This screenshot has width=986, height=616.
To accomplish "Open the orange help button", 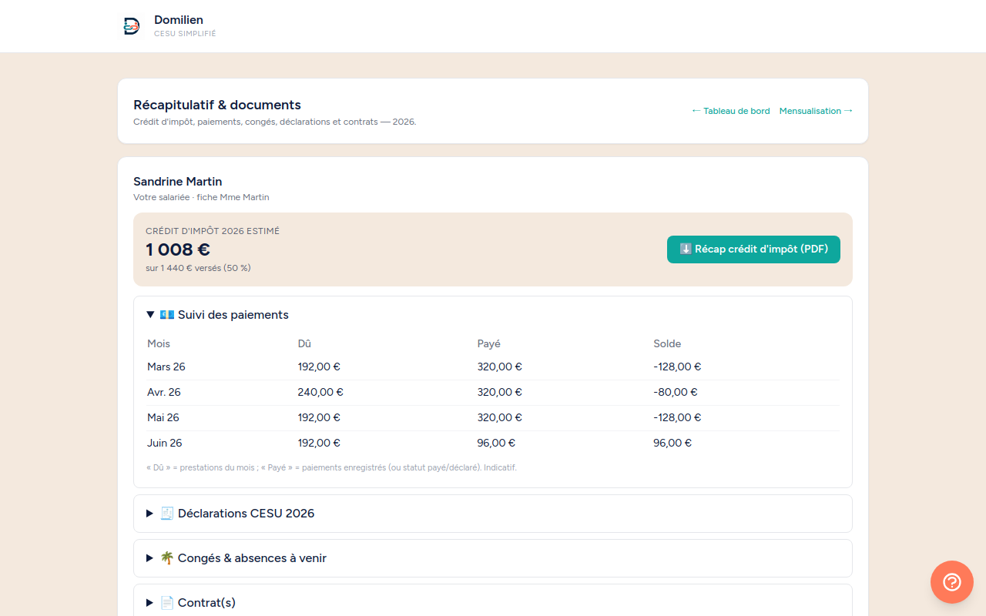I will coord(952,582).
